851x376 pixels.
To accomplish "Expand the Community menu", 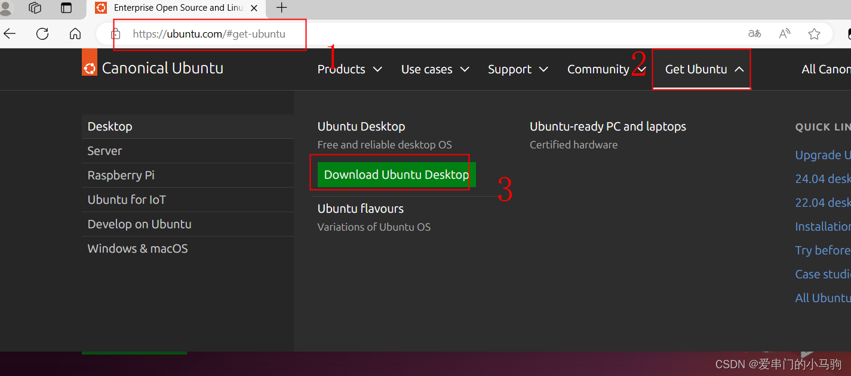I will (x=607, y=69).
